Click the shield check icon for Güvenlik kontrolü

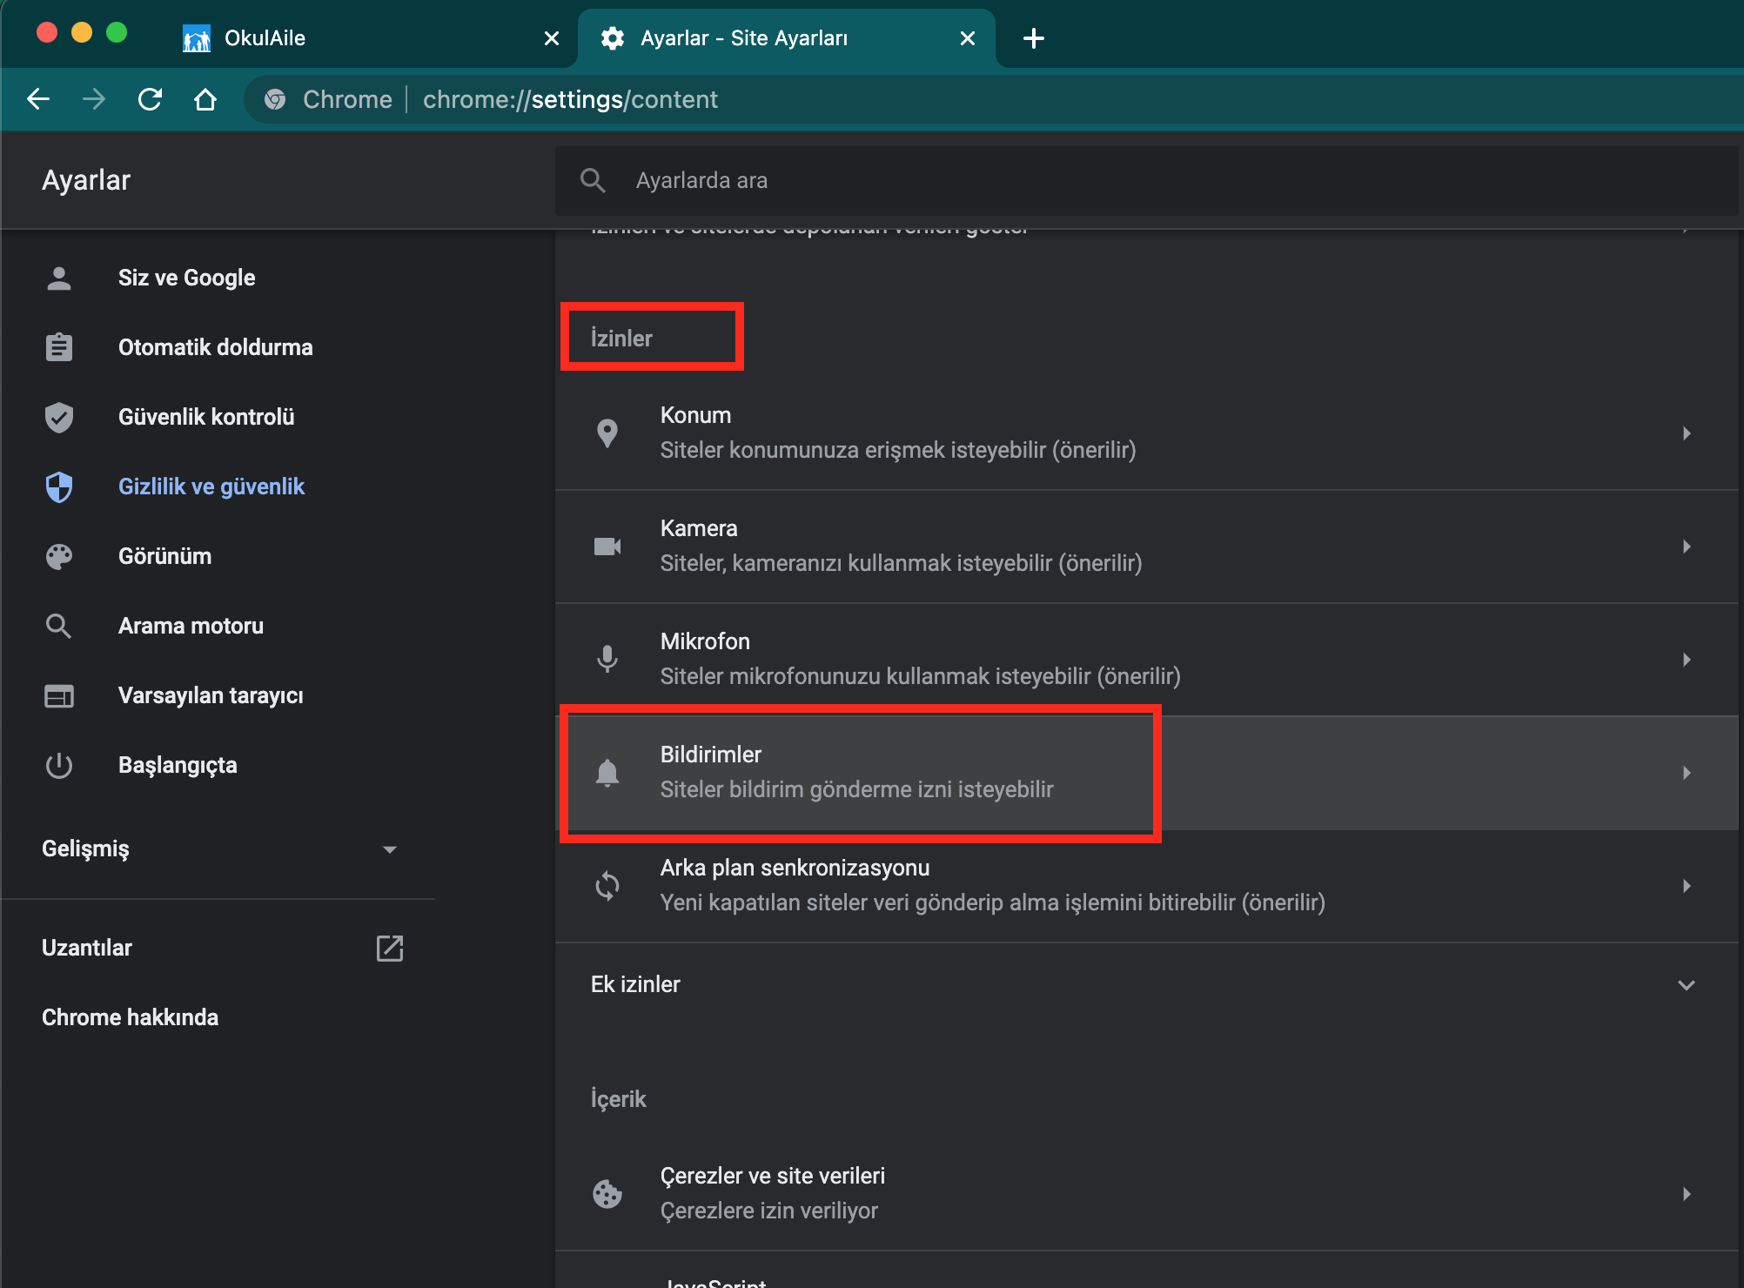[x=59, y=417]
